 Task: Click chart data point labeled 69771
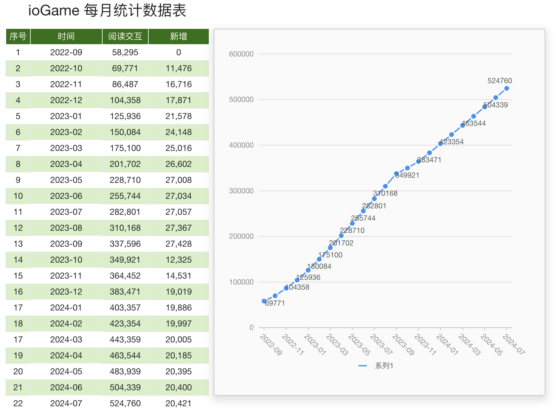click(275, 296)
